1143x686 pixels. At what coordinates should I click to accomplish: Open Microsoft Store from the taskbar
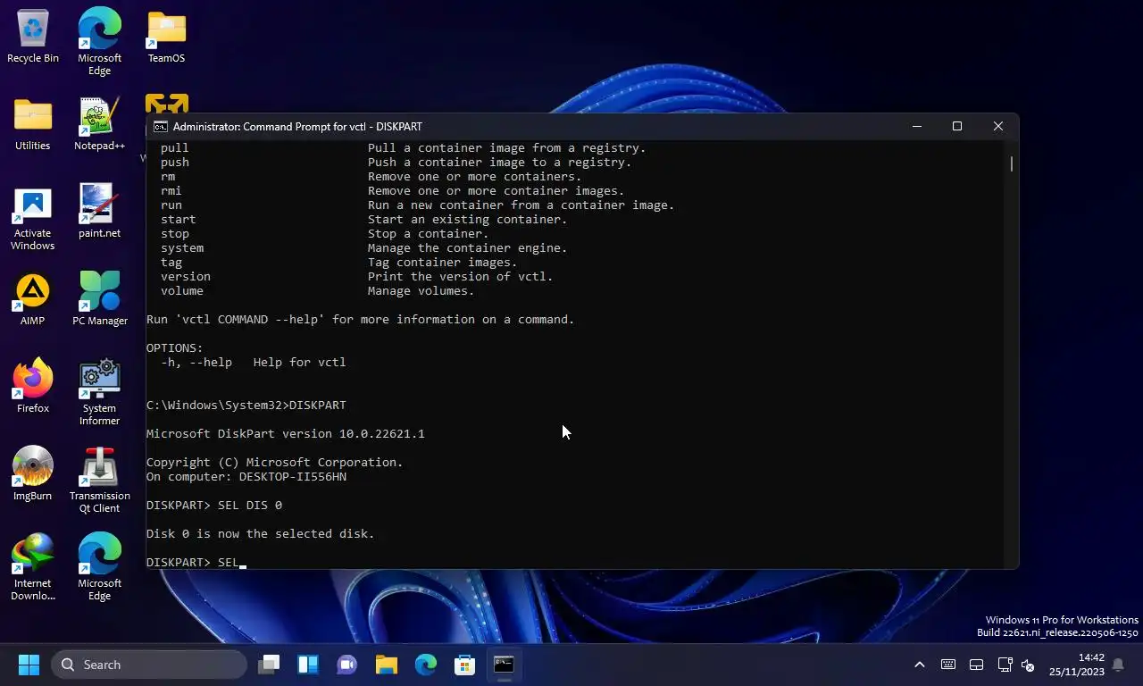click(x=465, y=665)
